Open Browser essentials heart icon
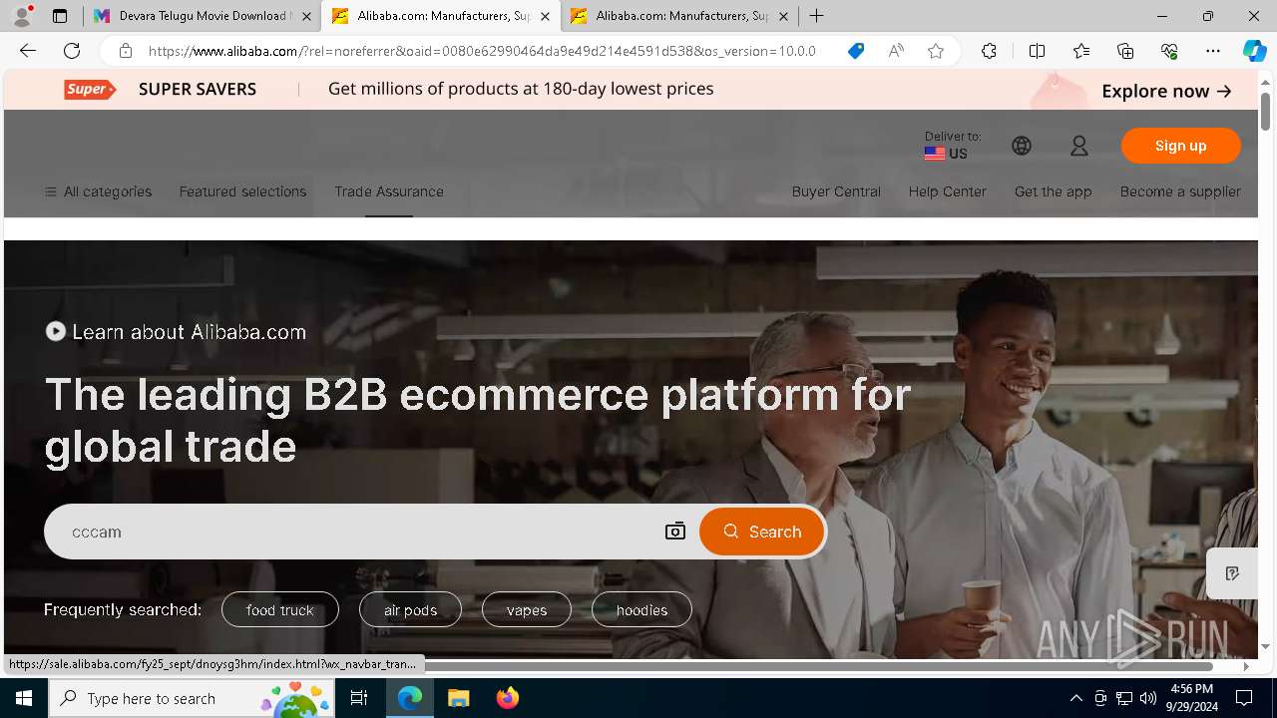Screen dimensions: 1277x718 (x=1169, y=51)
